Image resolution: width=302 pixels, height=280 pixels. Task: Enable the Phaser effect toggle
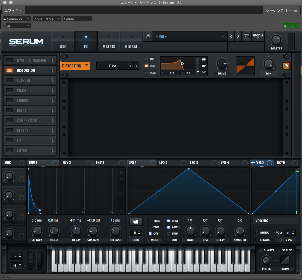[9, 90]
